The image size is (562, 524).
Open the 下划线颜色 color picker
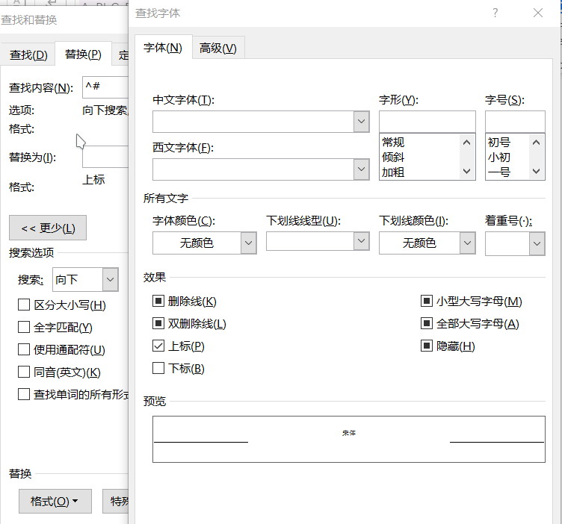click(x=467, y=243)
